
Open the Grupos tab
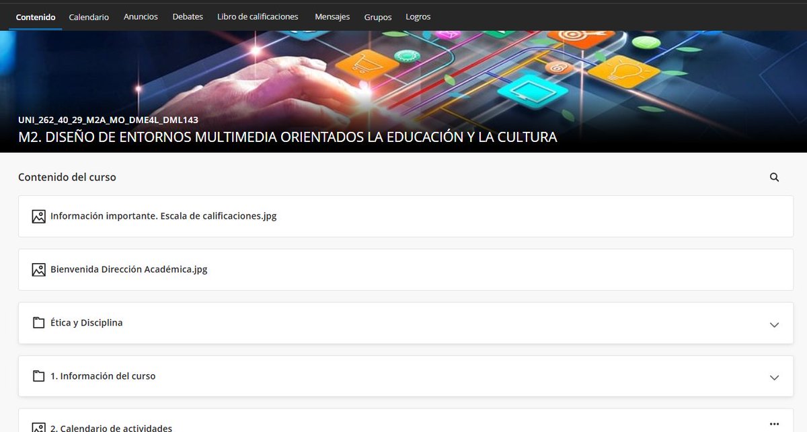(x=378, y=17)
